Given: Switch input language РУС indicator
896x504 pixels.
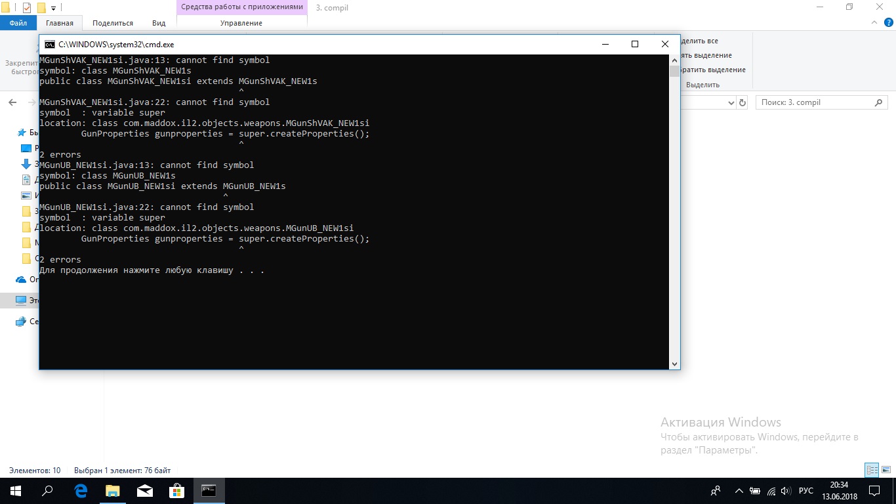Looking at the screenshot, I should 806,491.
